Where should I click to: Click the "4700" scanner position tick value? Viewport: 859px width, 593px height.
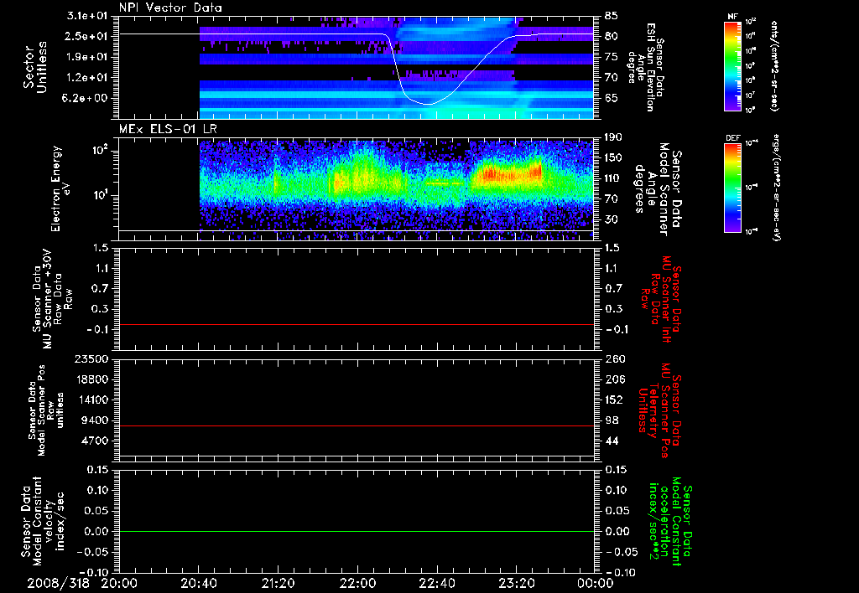94,441
